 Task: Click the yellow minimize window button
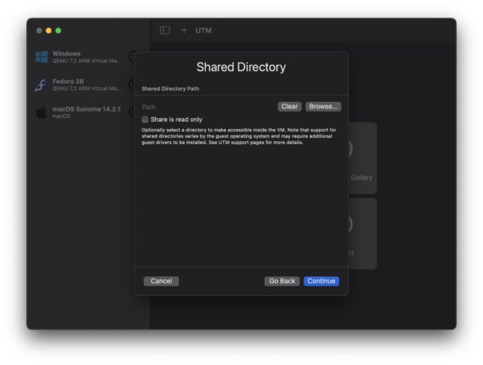(48, 30)
